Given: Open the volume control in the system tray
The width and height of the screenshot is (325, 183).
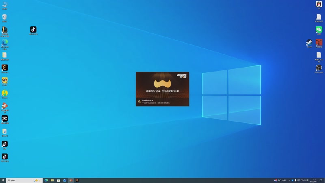Looking at the screenshot, I should (304, 181).
